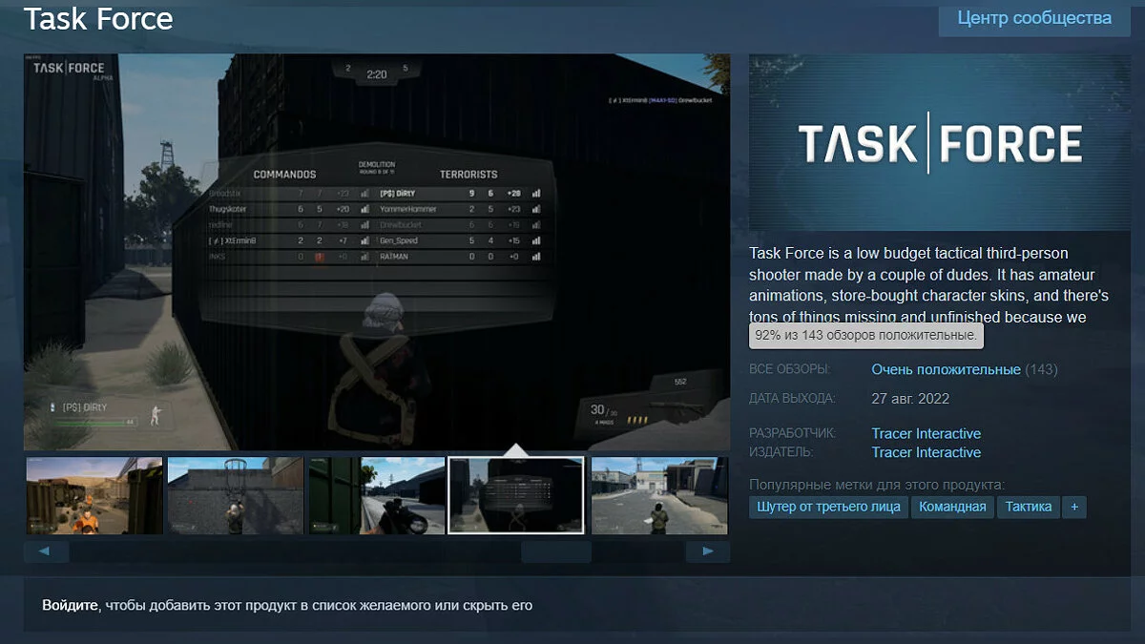This screenshot has width=1145, height=644.
Task: Click the thumbnail strip scrollbar handle
Action: click(555, 551)
